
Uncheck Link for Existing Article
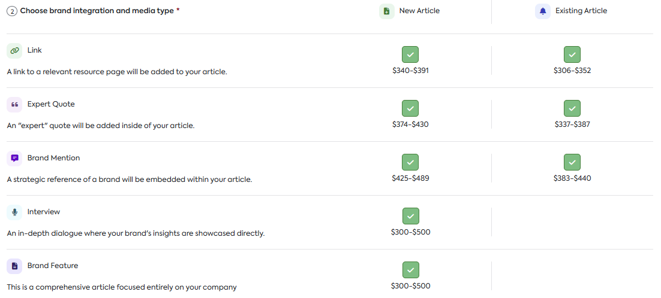pyautogui.click(x=572, y=54)
